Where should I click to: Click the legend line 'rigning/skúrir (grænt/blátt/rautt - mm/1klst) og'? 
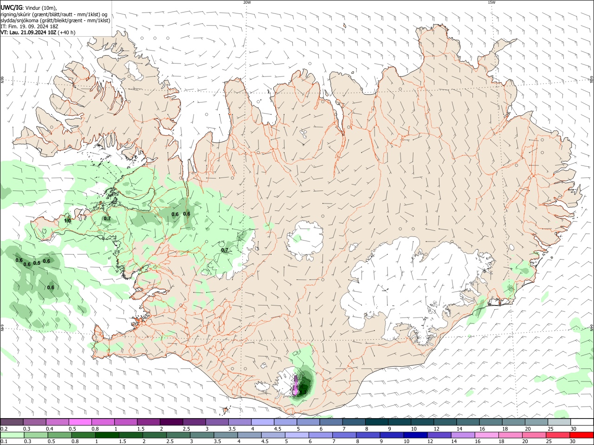tap(54, 14)
